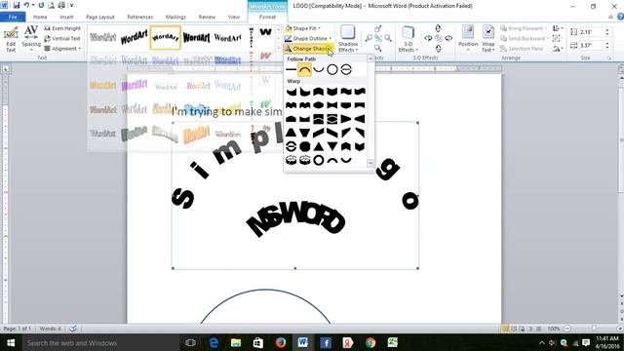Open the Align objects dropdown
This screenshot has height=351, width=624.
click(558, 28)
